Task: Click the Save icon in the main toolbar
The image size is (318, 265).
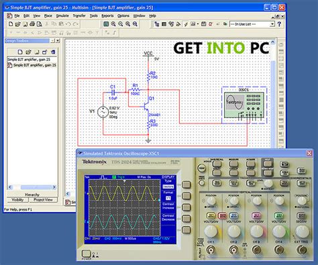Action: click(x=25, y=24)
